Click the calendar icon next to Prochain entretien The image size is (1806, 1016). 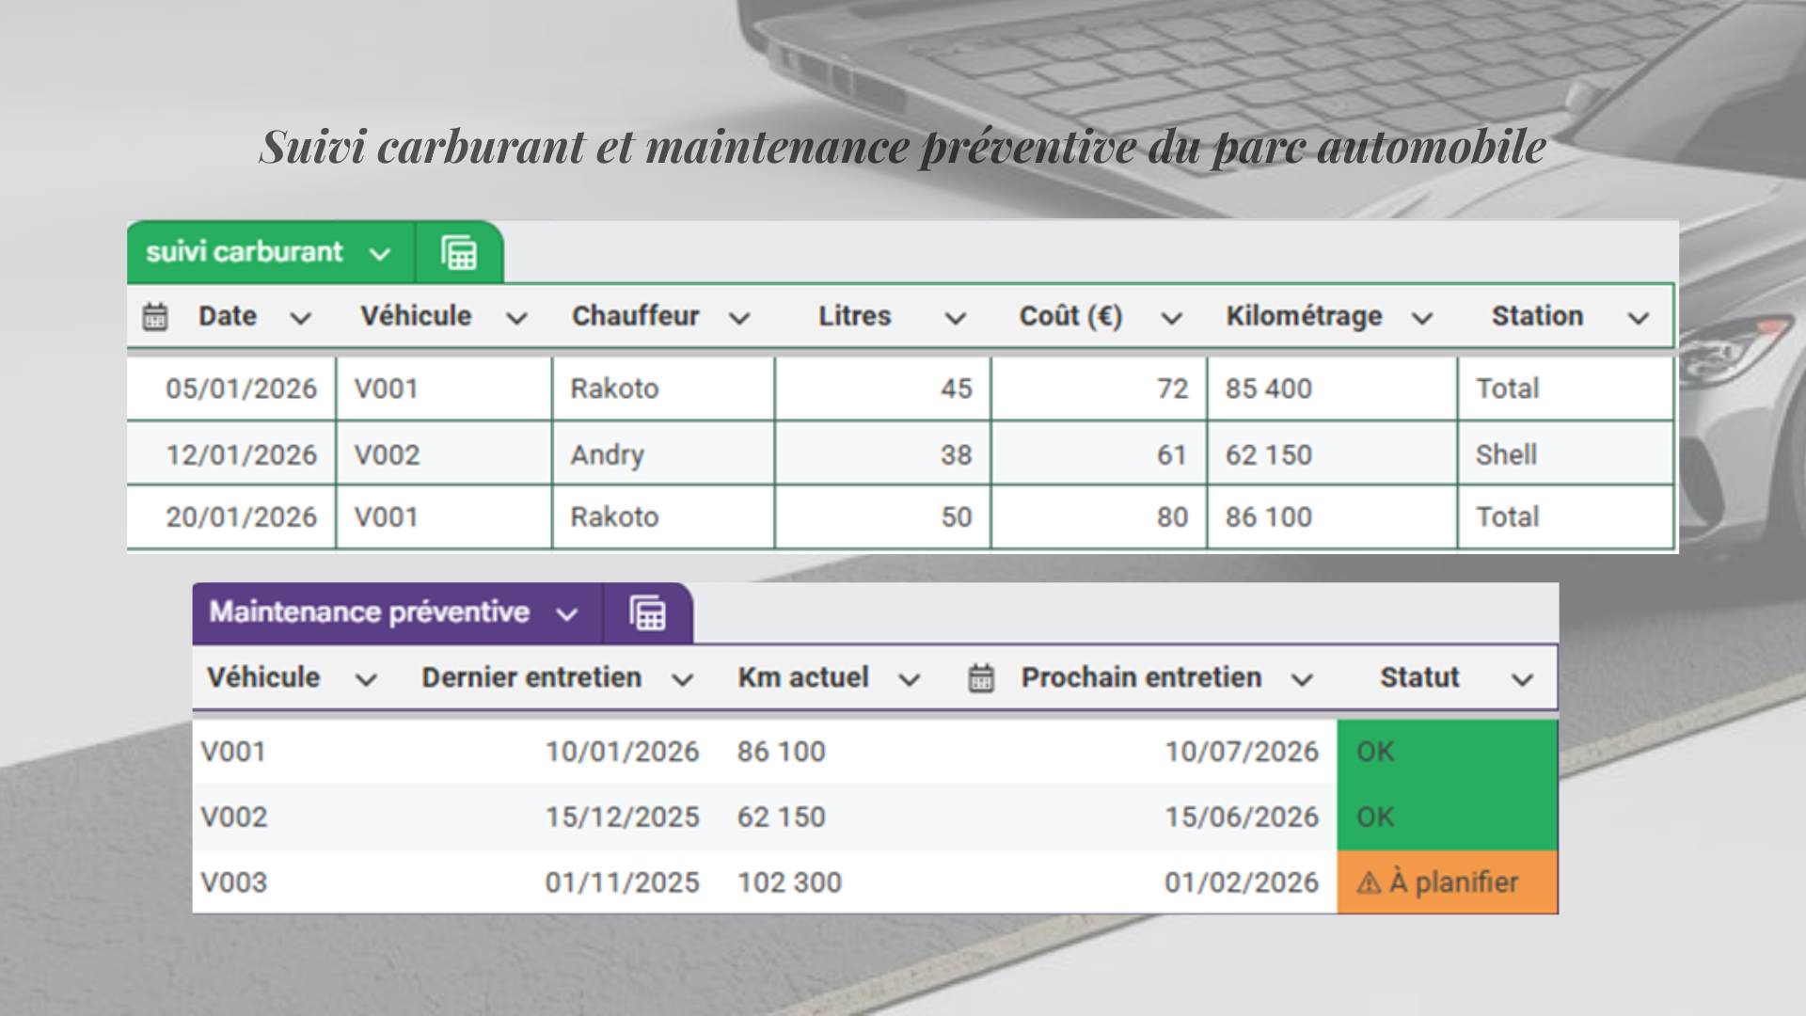pyautogui.click(x=981, y=678)
